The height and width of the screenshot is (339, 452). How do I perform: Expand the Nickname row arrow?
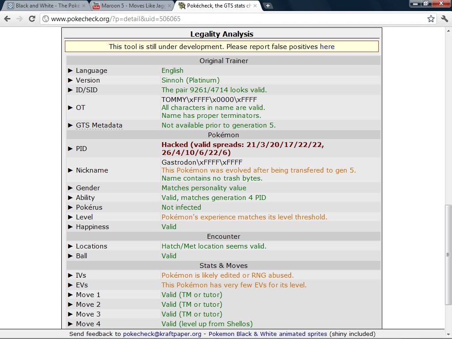(x=70, y=170)
